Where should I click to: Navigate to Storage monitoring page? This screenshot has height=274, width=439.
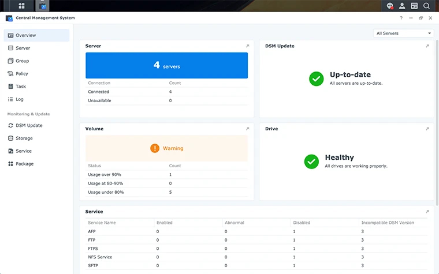pyautogui.click(x=24, y=138)
